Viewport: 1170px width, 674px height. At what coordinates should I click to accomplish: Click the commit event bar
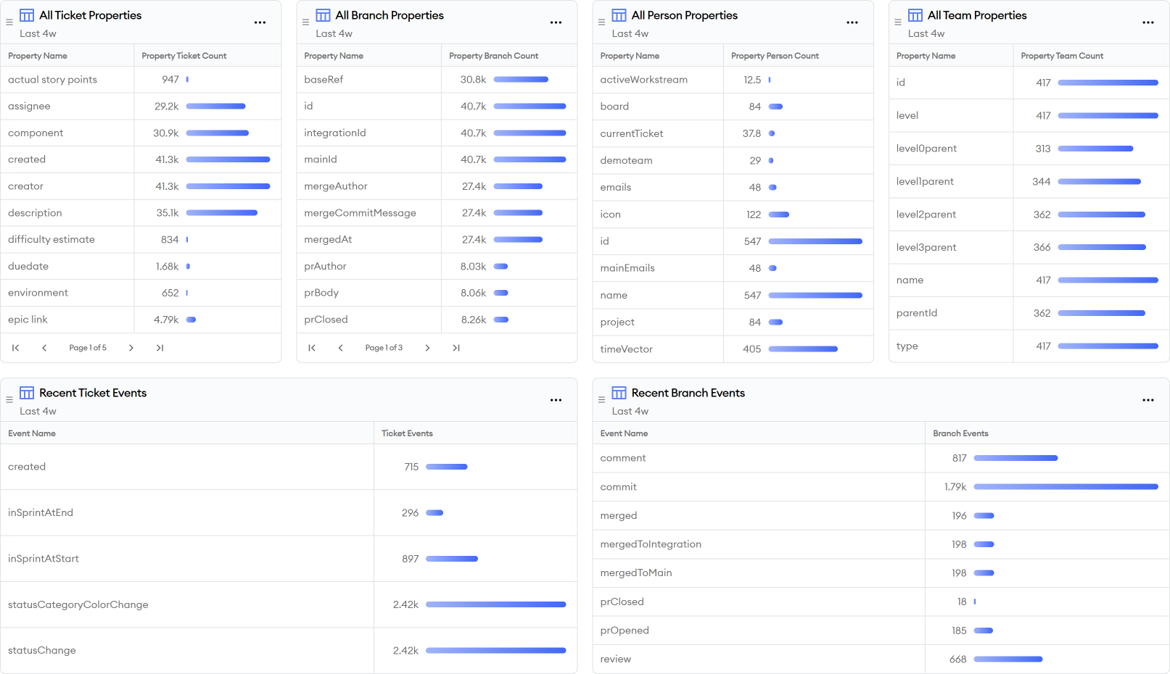(x=1065, y=487)
